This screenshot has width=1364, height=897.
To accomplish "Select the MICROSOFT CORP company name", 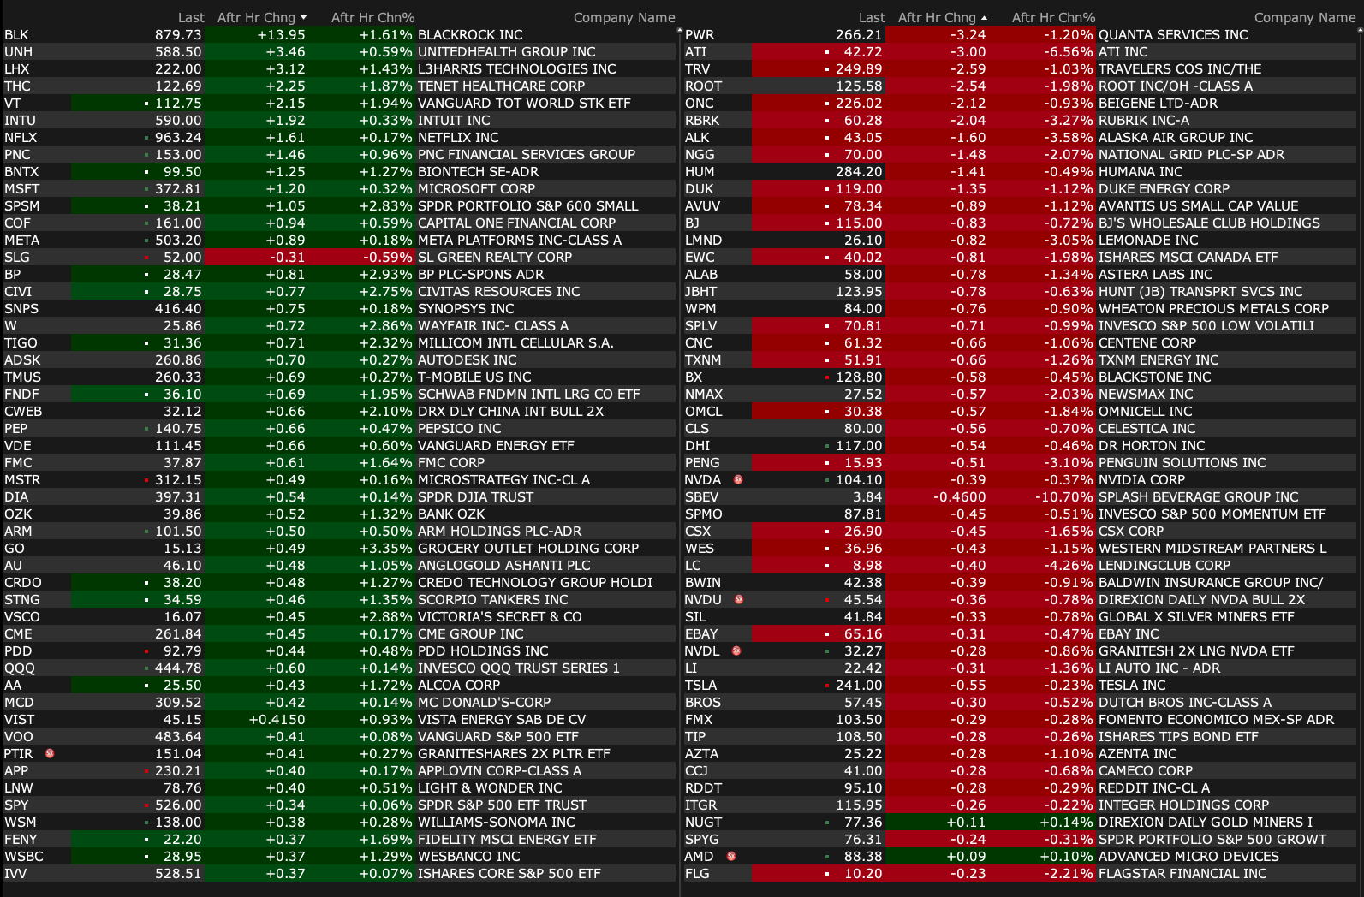I will tap(476, 189).
